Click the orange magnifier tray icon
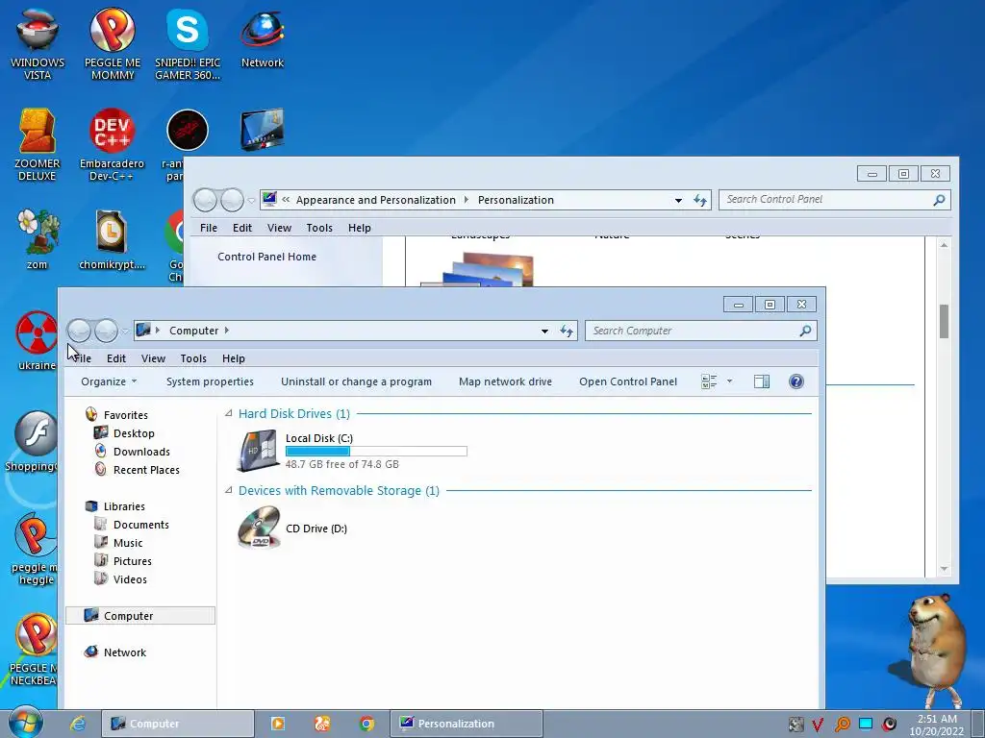The height and width of the screenshot is (738, 985). [843, 725]
